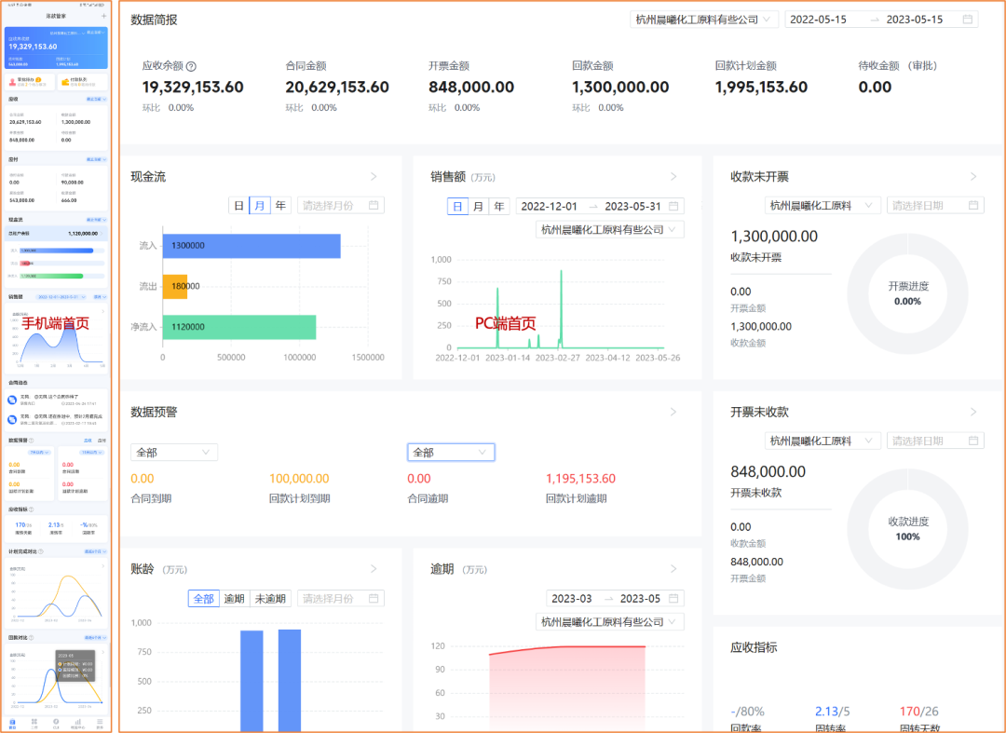Open mobile 应收 section period dropdown

96,100
